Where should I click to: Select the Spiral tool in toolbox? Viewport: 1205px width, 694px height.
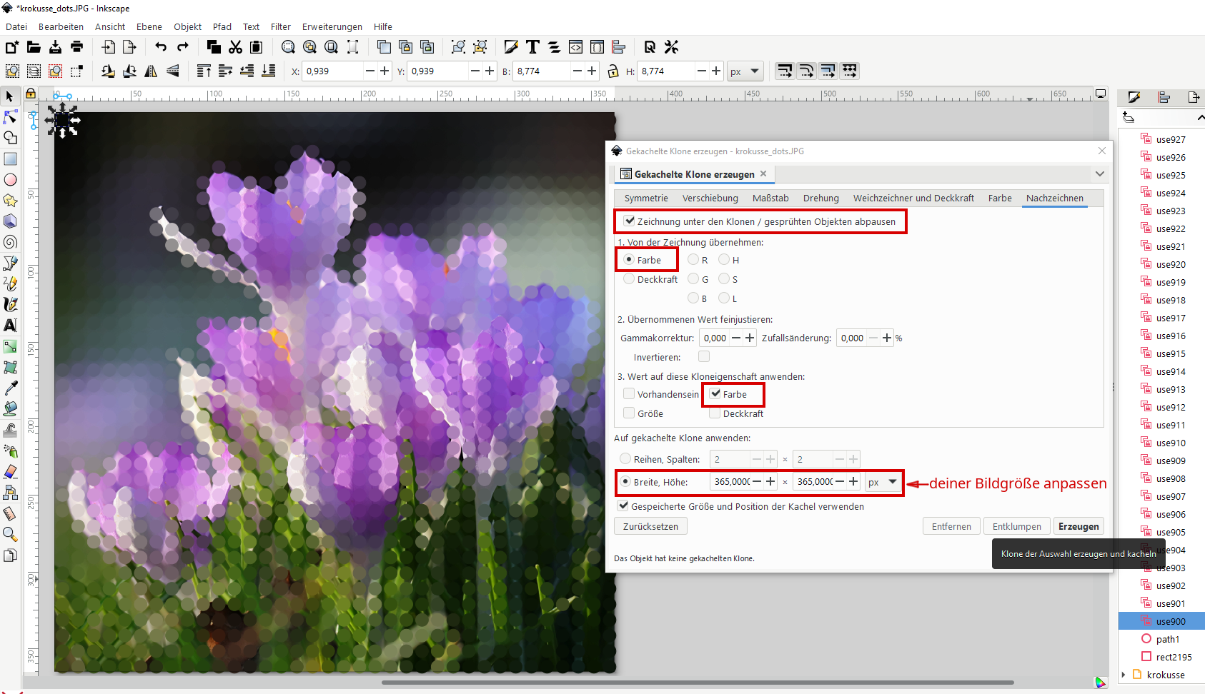pos(10,243)
